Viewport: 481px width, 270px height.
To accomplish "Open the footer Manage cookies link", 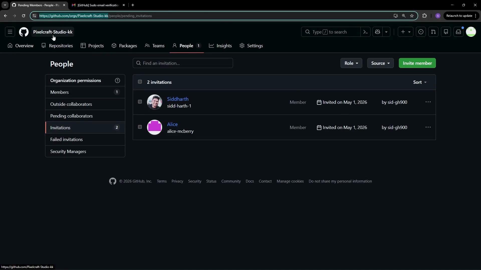I will (290, 181).
